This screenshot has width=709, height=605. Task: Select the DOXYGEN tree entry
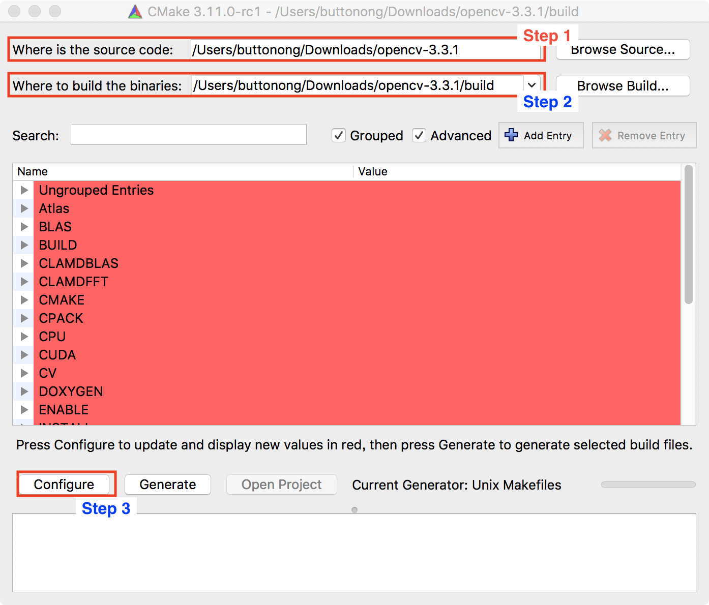tap(71, 391)
